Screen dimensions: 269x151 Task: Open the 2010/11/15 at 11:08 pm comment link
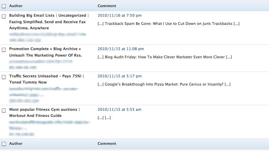121,49
